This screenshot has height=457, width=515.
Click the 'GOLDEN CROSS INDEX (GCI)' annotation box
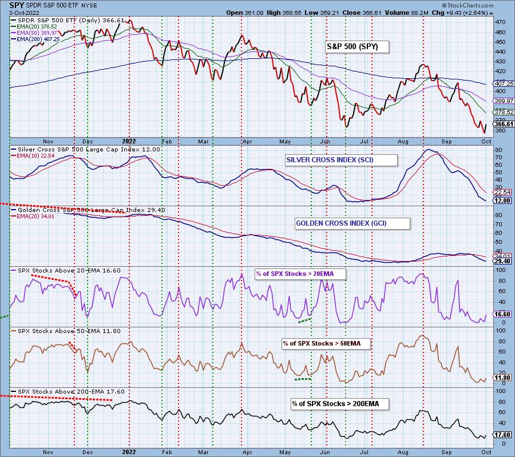click(x=352, y=223)
